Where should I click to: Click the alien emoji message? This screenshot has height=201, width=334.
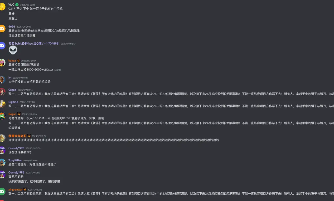13,50
